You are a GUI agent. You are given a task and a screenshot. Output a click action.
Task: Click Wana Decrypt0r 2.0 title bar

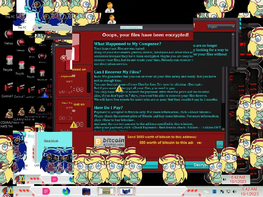131,27
